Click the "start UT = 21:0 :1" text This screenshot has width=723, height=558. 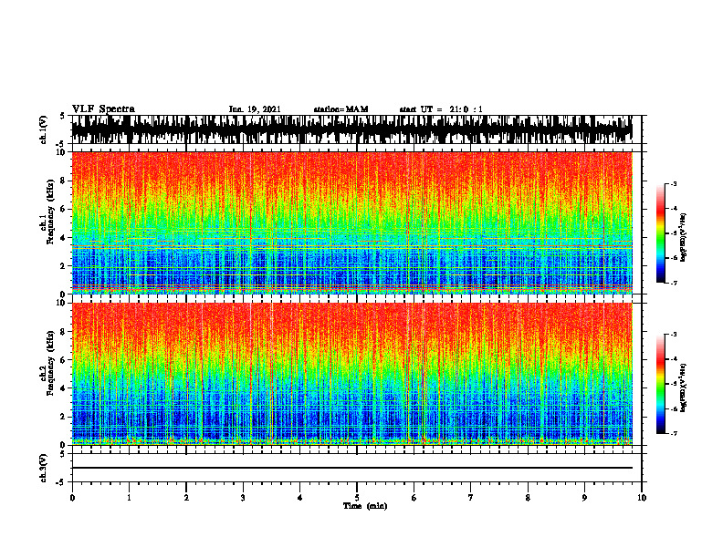pyautogui.click(x=441, y=109)
